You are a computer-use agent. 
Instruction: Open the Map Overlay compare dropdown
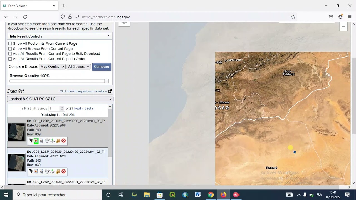(x=52, y=67)
